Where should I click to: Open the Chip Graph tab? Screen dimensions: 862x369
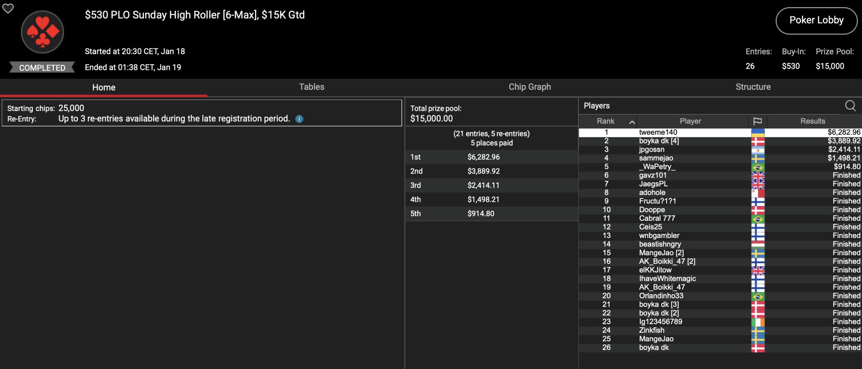coord(529,87)
